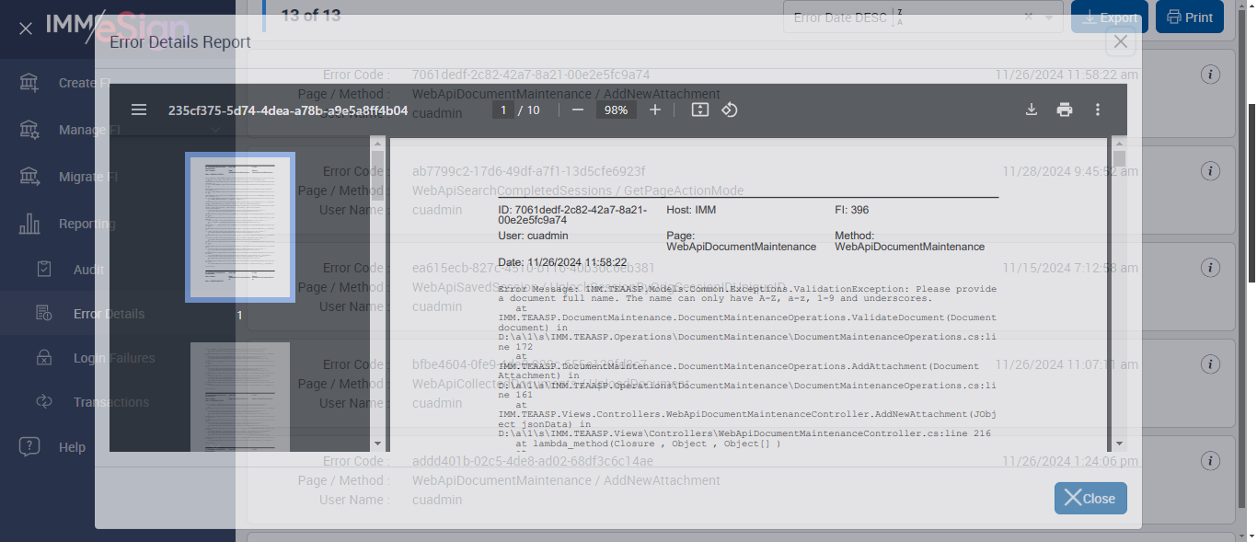Toggle the PDF viewer sidebar menu icon

point(139,110)
